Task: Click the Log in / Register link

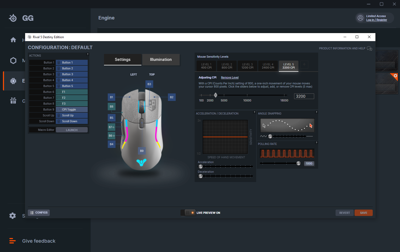Action: (376, 20)
